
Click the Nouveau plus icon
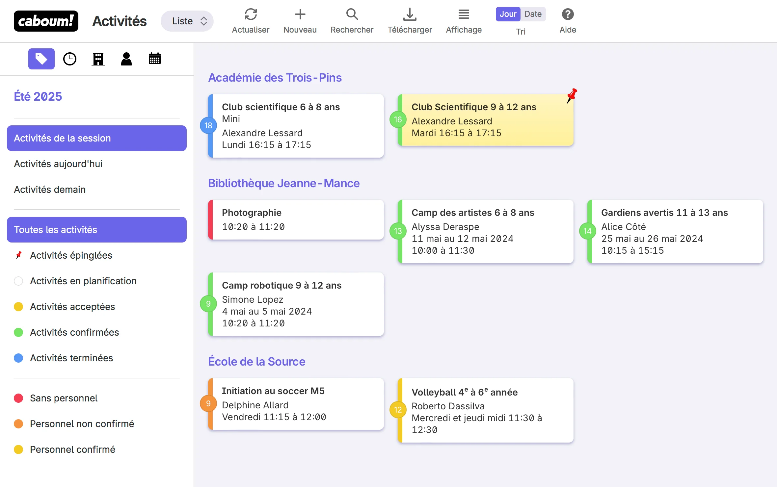click(300, 14)
